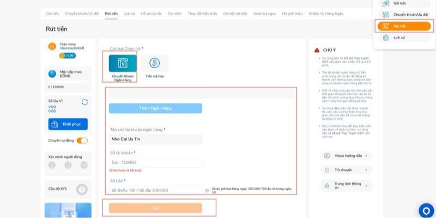The height and width of the screenshot is (218, 436).
Task: Click the Cấp độ KYC level badge
Action: pyautogui.click(x=82, y=190)
